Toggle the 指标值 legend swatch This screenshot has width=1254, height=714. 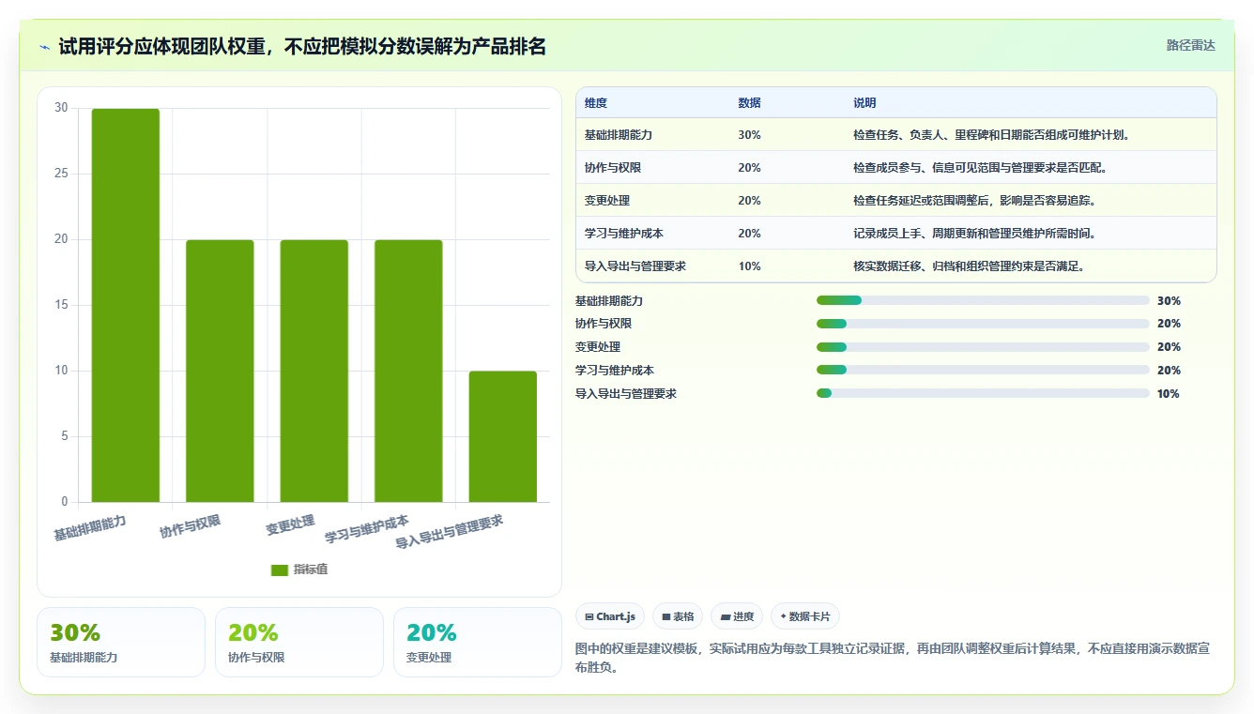280,570
